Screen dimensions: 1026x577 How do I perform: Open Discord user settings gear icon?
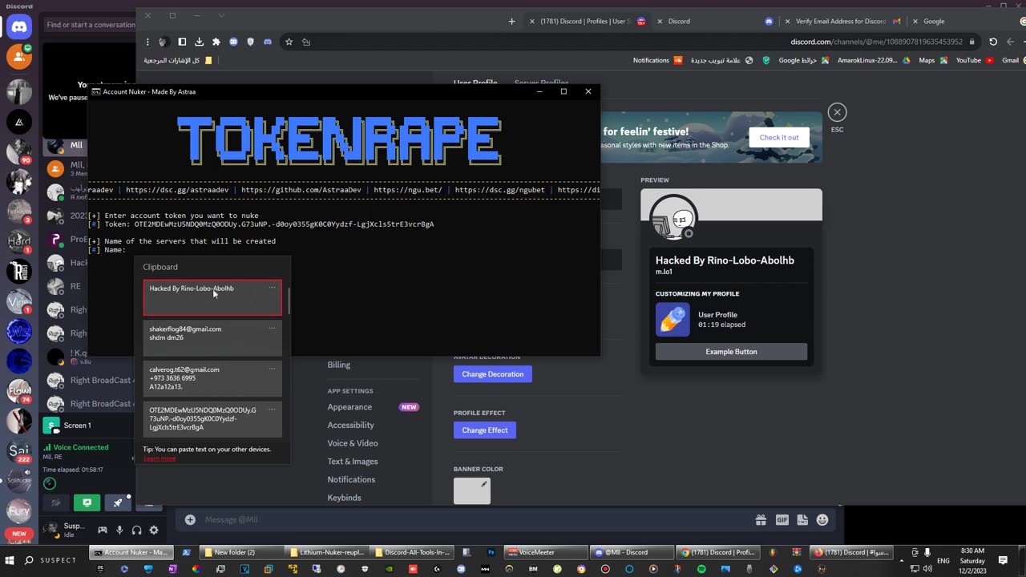154,530
